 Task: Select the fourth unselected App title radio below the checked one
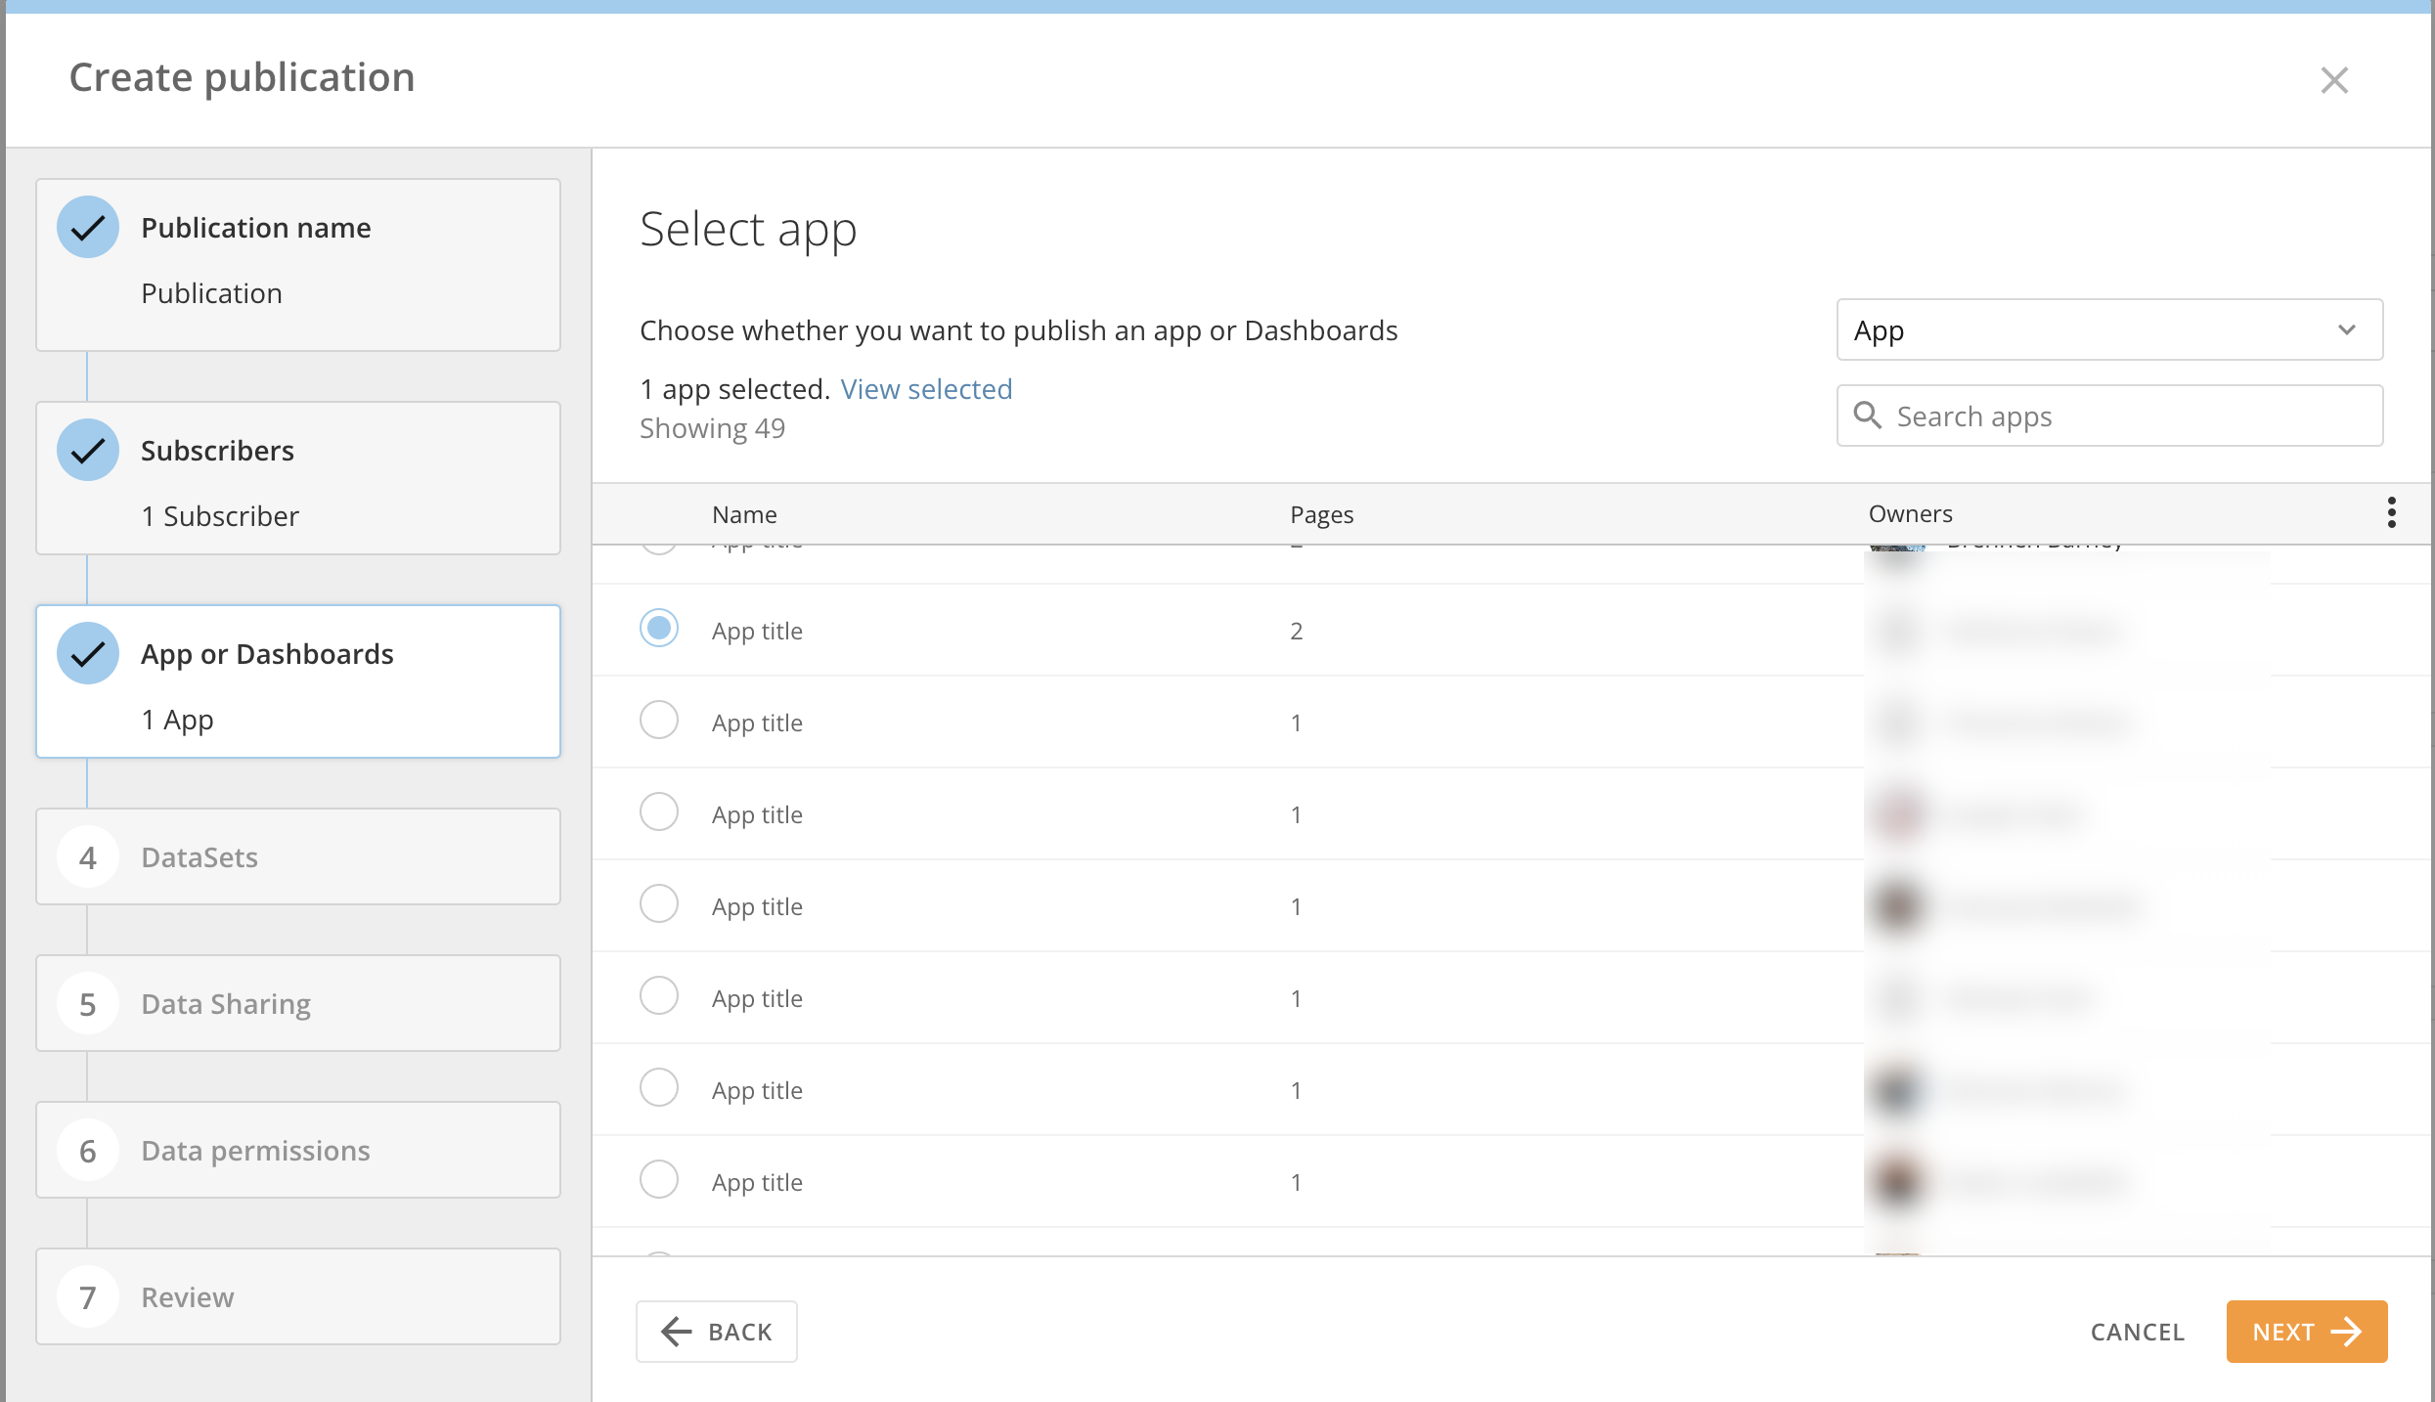[659, 995]
